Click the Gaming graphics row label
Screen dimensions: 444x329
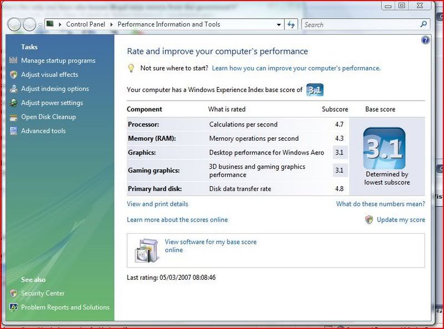(x=154, y=171)
